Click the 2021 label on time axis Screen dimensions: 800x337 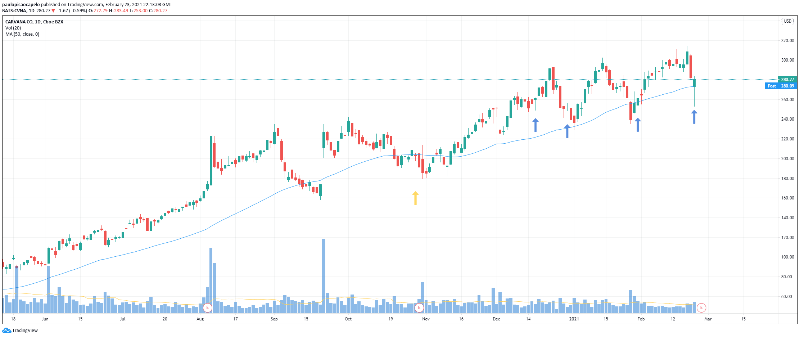pyautogui.click(x=574, y=319)
